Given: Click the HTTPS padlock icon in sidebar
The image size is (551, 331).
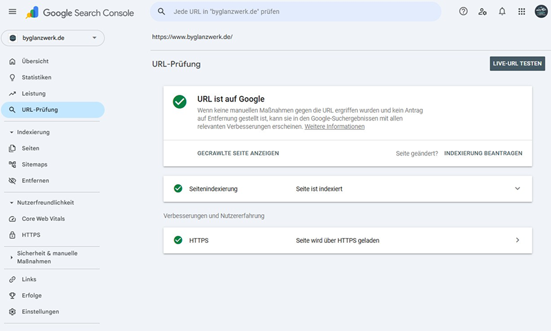Looking at the screenshot, I should 12,235.
